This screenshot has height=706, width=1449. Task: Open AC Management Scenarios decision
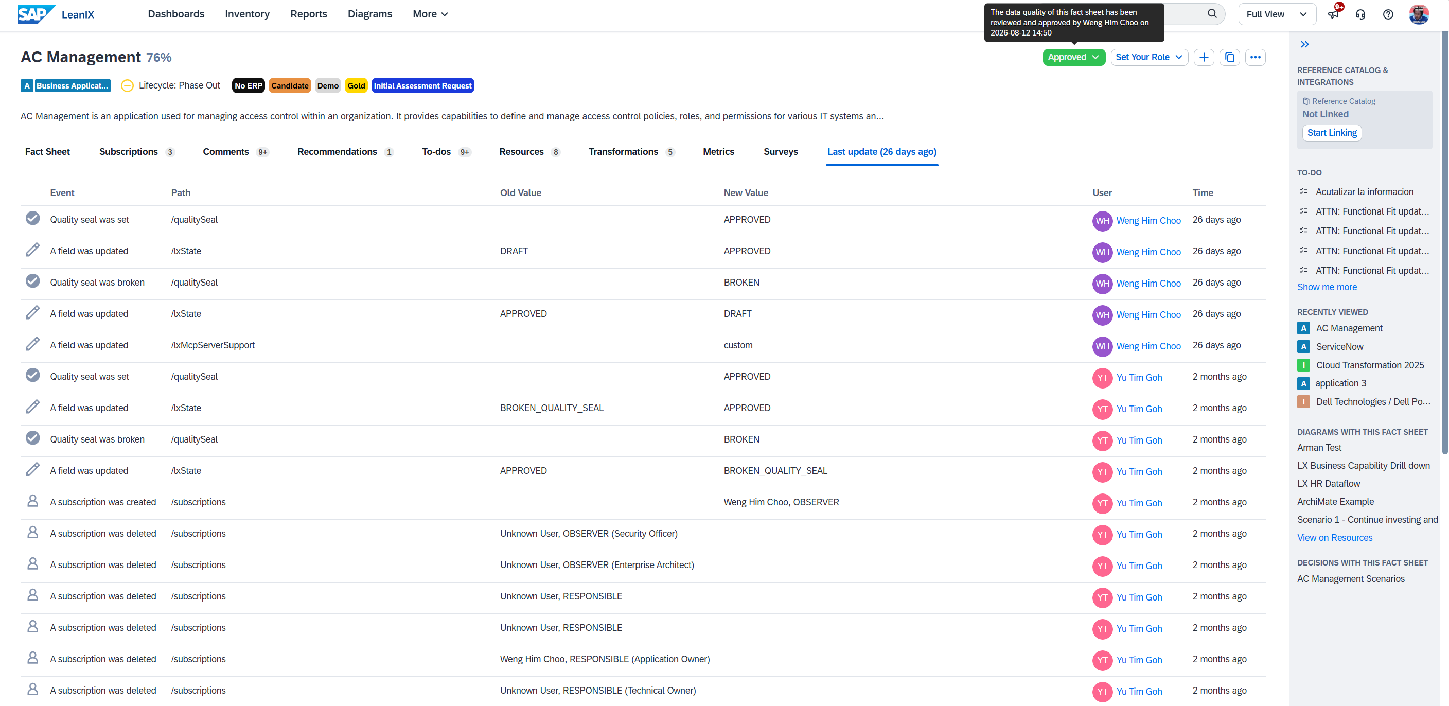pyautogui.click(x=1350, y=578)
